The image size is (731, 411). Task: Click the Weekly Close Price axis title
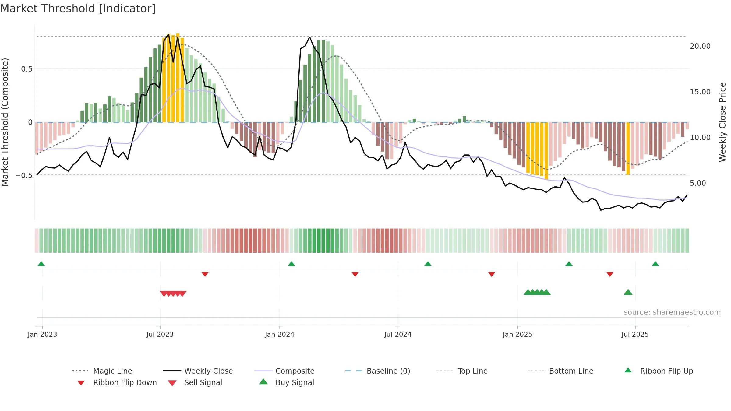pos(722,122)
